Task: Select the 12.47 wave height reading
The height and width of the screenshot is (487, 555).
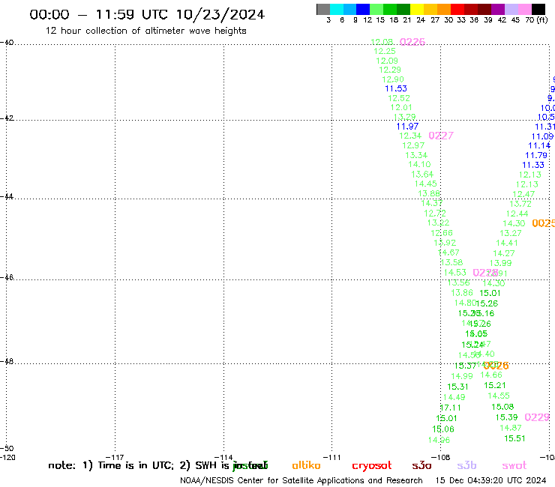Action: pos(523,194)
